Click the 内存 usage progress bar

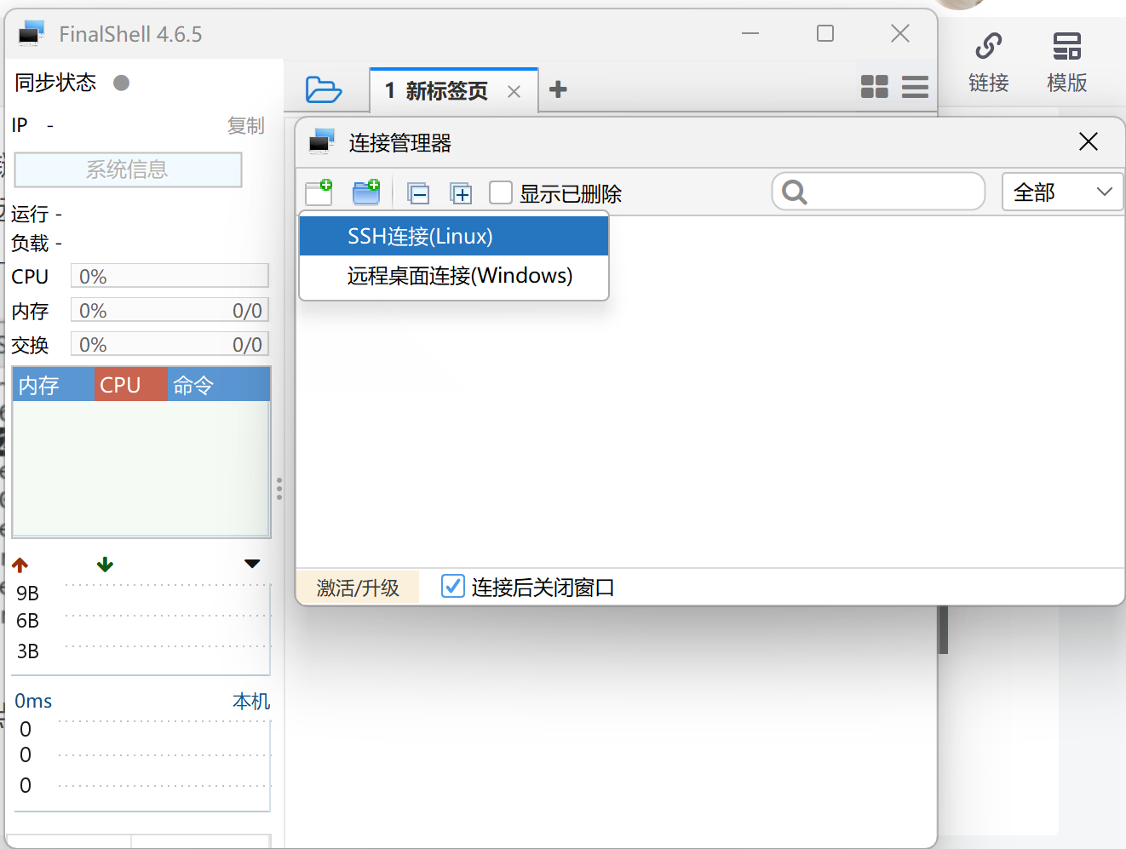169,310
